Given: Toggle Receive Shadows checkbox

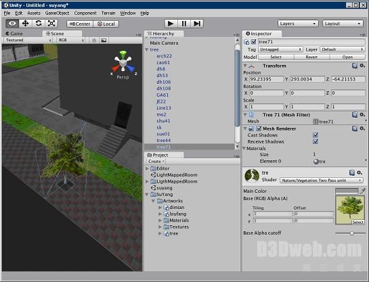Looking at the screenshot, I should [316, 141].
